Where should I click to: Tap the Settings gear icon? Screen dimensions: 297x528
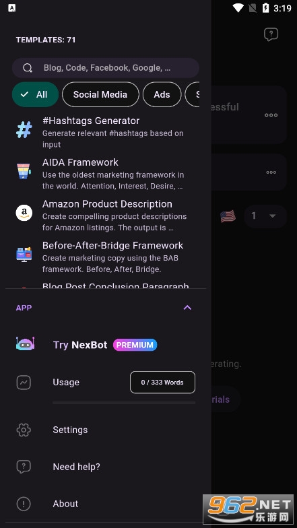coord(24,430)
